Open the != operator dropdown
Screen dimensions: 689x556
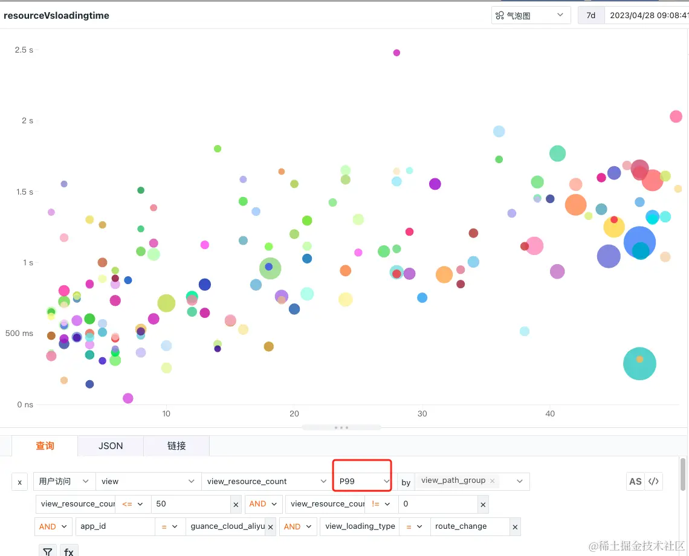(381, 504)
